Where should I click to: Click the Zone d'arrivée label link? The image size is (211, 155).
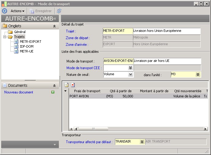[77, 45]
